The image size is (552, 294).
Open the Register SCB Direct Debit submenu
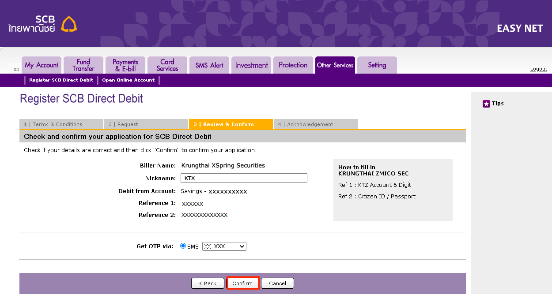(61, 80)
